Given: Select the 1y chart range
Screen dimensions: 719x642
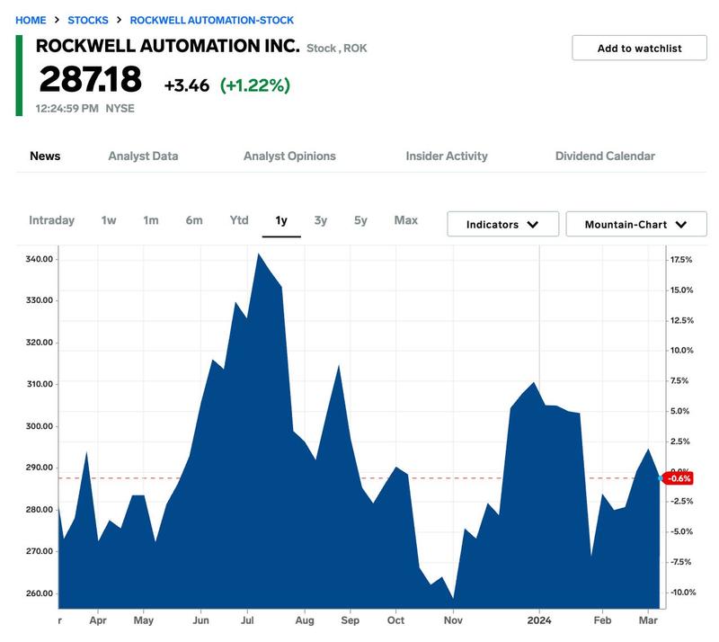Looking at the screenshot, I should tap(281, 220).
